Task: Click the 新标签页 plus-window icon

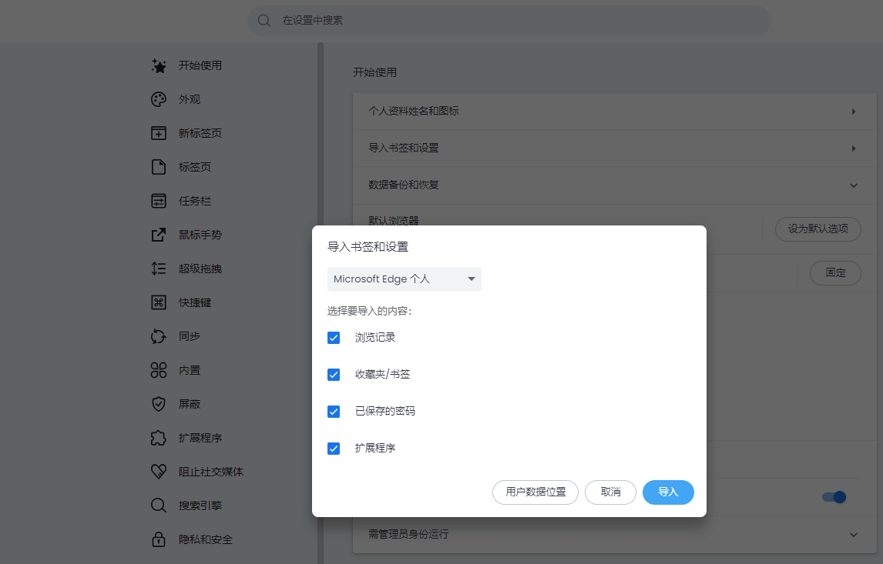Action: (x=159, y=134)
